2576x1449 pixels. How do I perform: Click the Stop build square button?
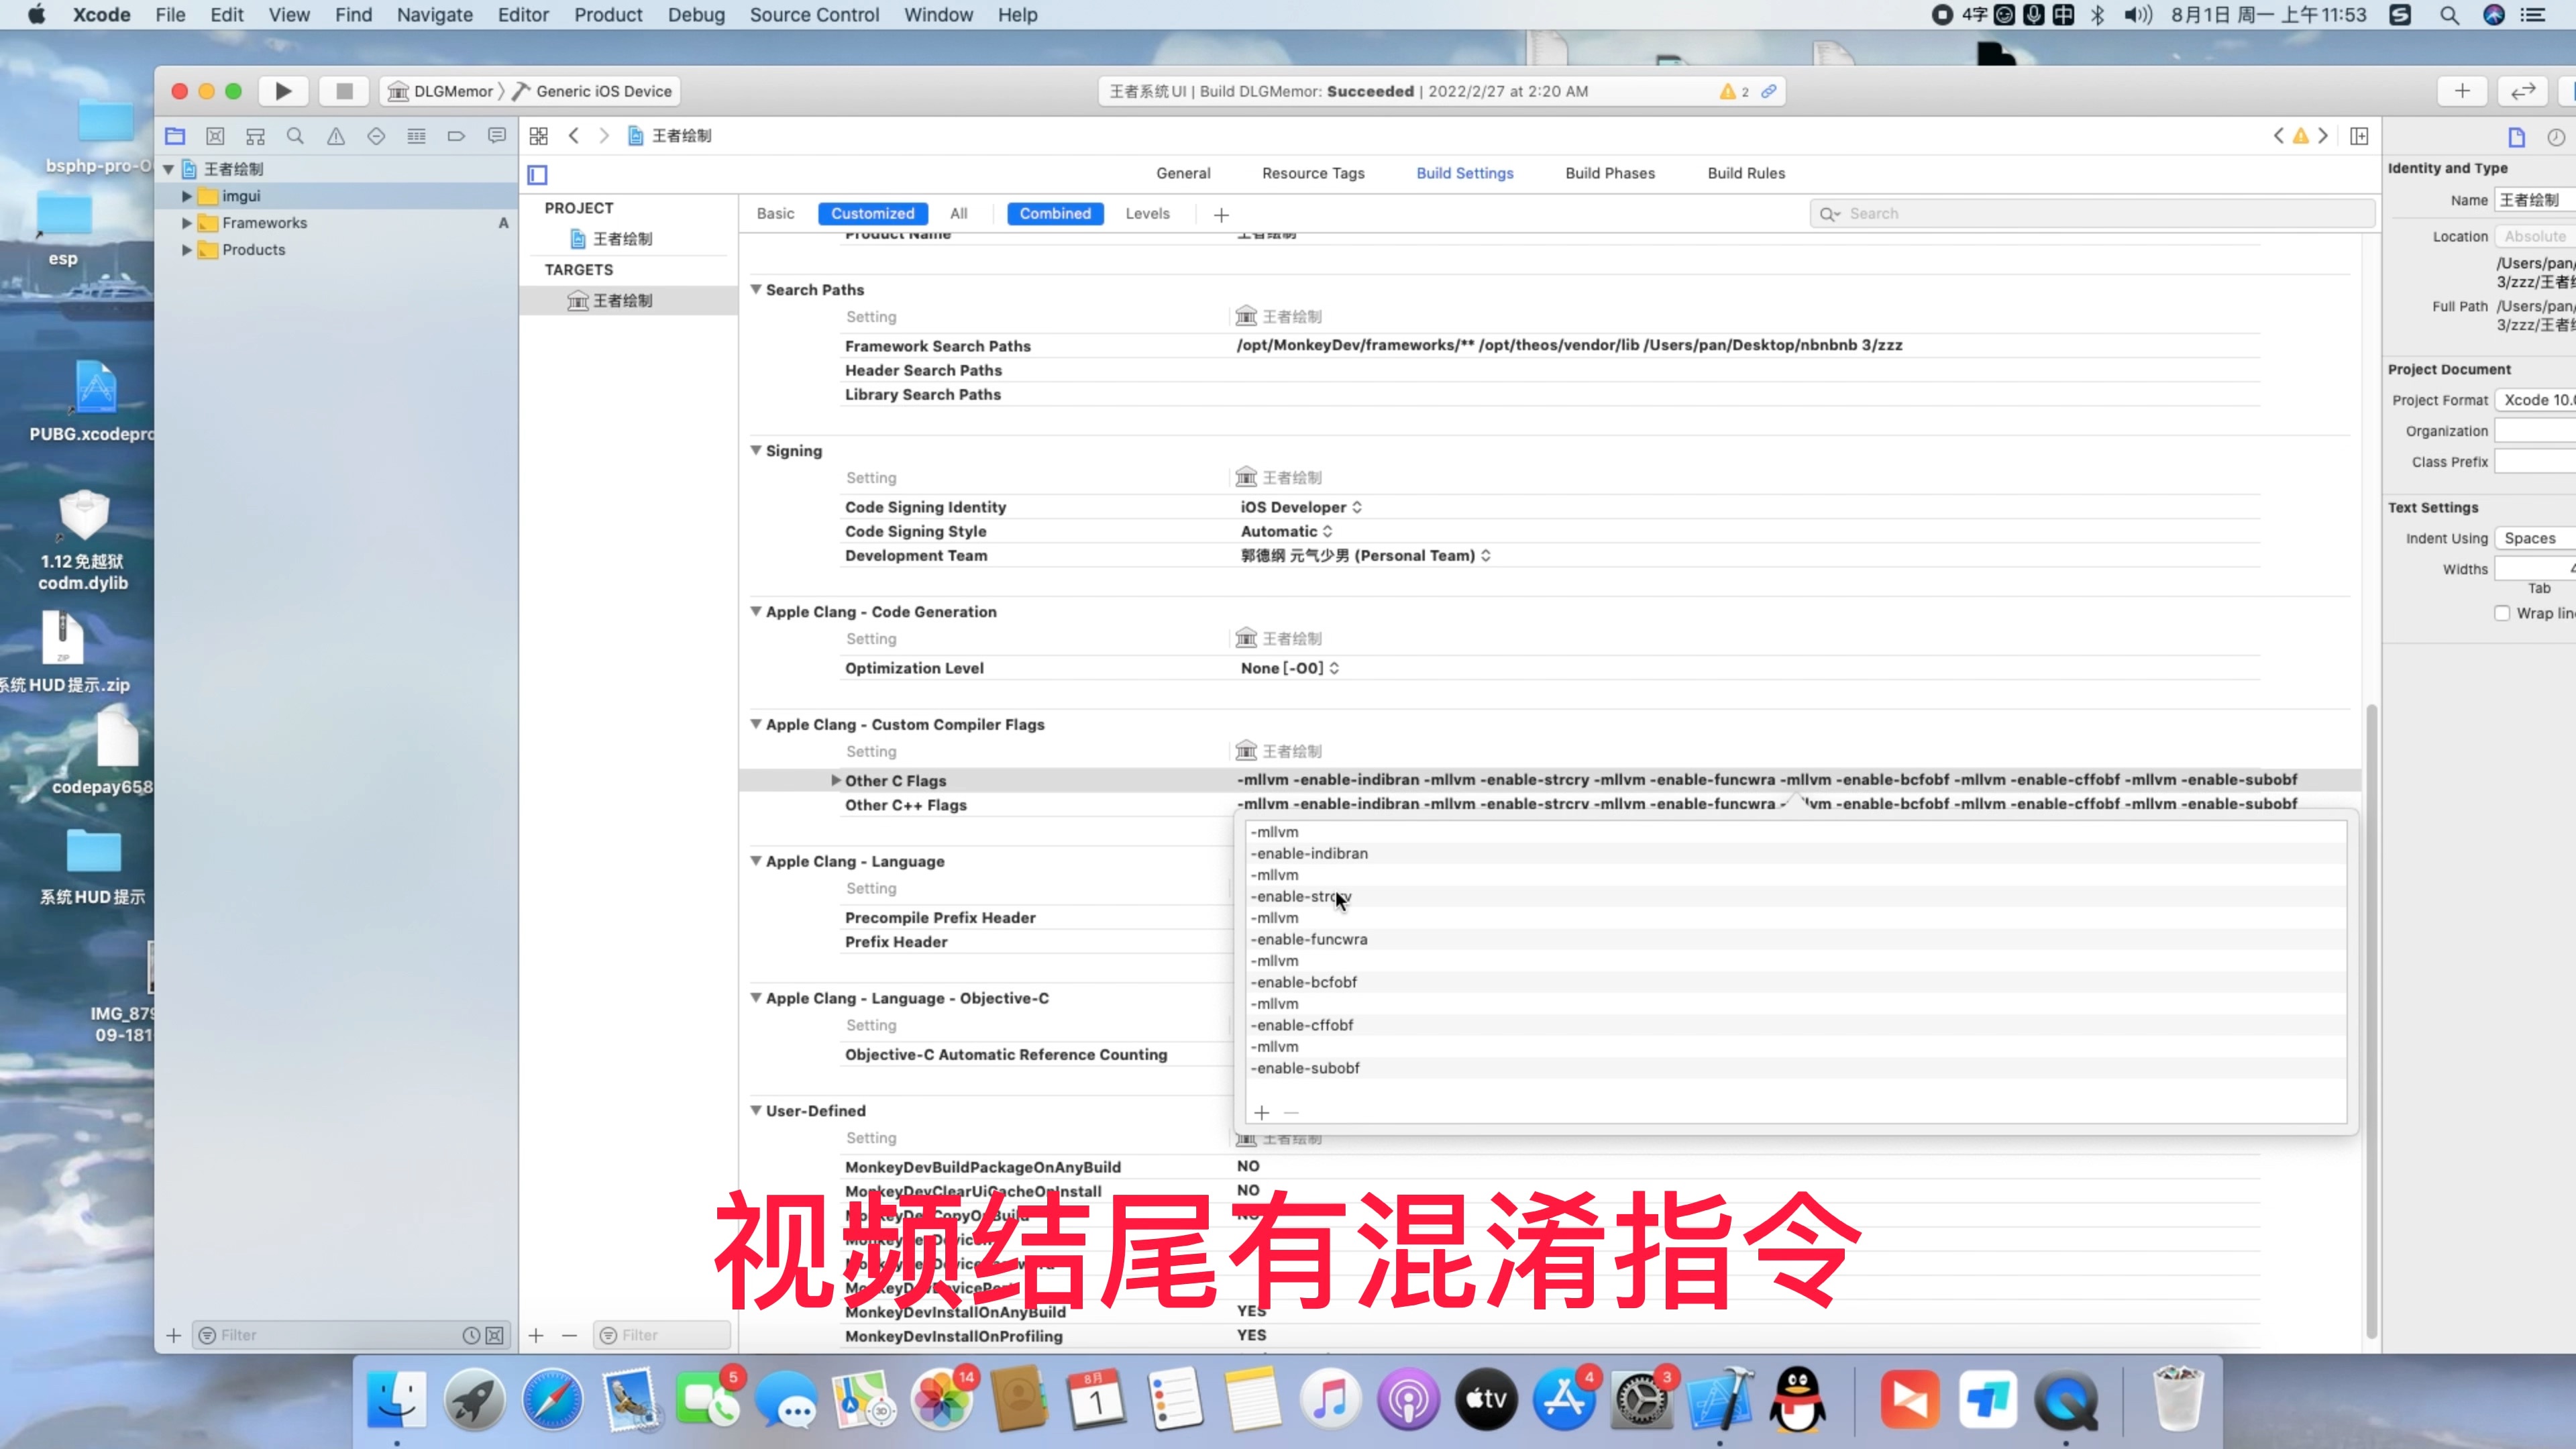pyautogui.click(x=344, y=91)
